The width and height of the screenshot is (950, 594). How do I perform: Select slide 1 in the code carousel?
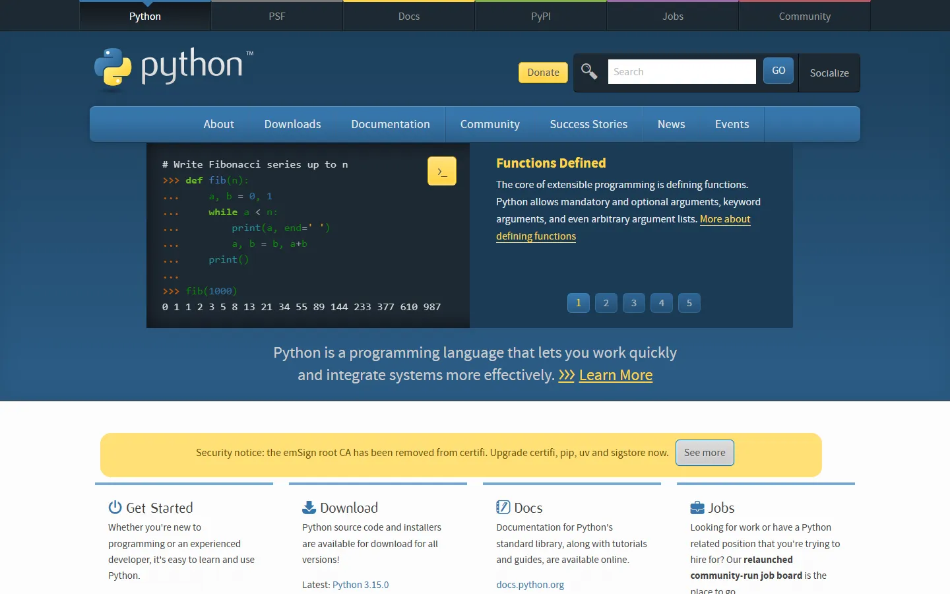tap(579, 303)
